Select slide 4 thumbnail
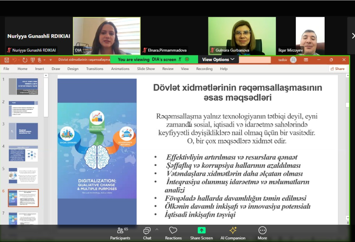The width and height of the screenshot is (355, 242). (x=23, y=153)
